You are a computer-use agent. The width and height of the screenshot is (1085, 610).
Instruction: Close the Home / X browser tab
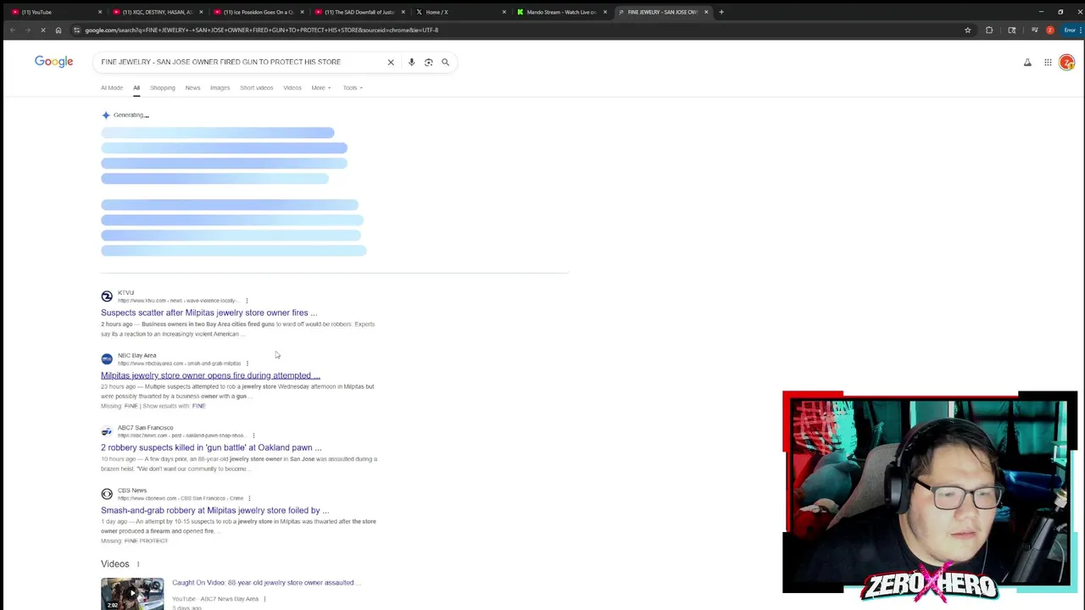504,12
